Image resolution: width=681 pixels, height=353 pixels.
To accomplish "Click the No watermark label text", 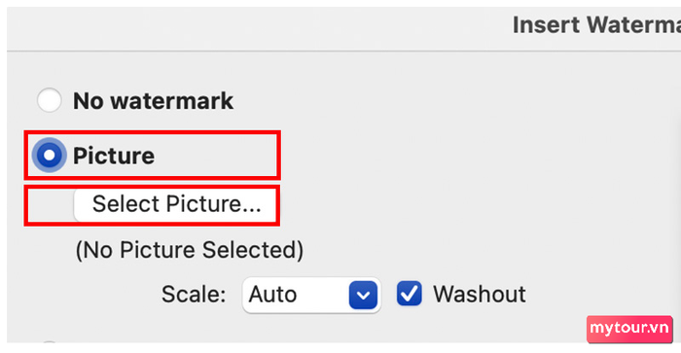I will pos(153,101).
